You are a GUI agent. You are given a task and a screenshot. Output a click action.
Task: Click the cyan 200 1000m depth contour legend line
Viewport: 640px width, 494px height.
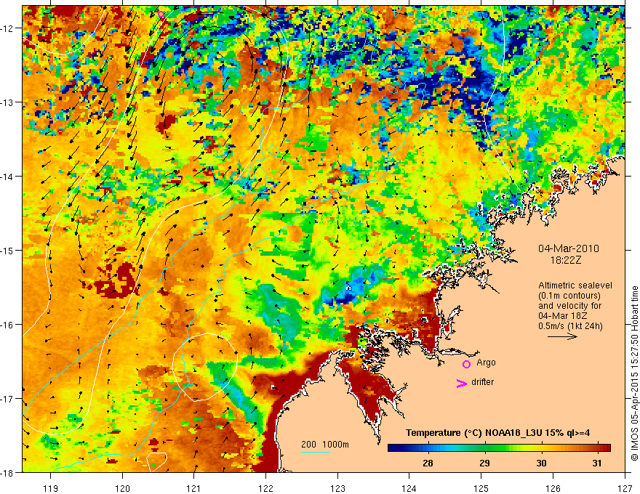pos(316,452)
